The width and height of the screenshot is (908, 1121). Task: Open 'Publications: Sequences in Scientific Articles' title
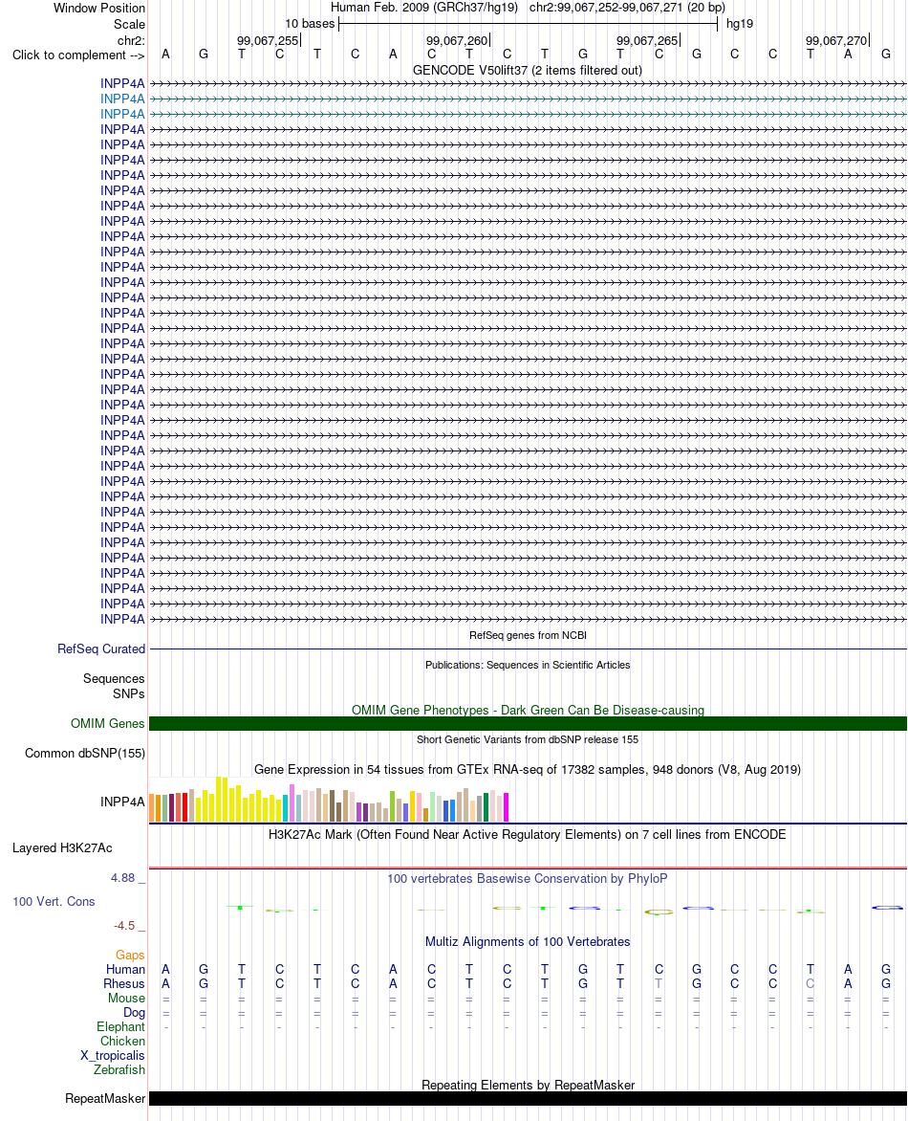[x=528, y=665]
